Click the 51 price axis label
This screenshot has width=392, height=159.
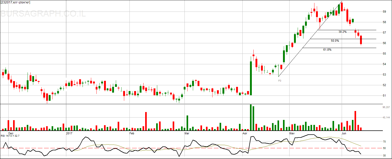pos(385,96)
